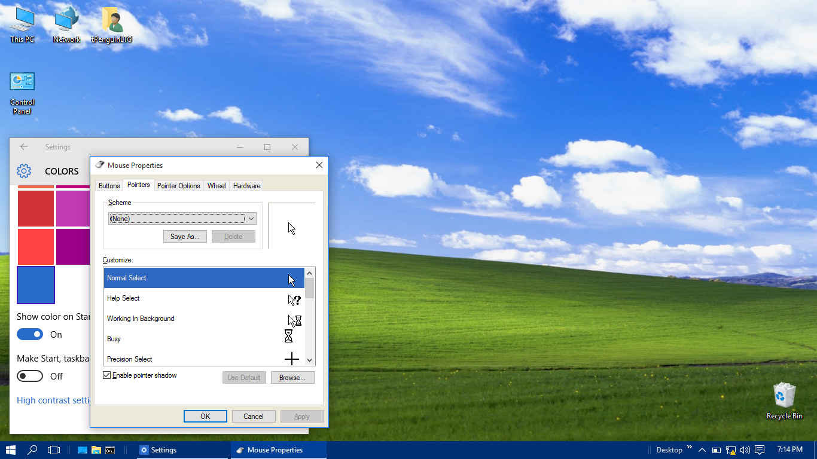Image resolution: width=817 pixels, height=459 pixels.
Task: Select the Precision Select row
Action: [204, 358]
